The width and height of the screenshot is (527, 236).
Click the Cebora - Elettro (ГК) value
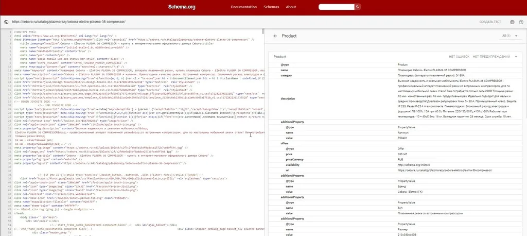click(x=410, y=192)
